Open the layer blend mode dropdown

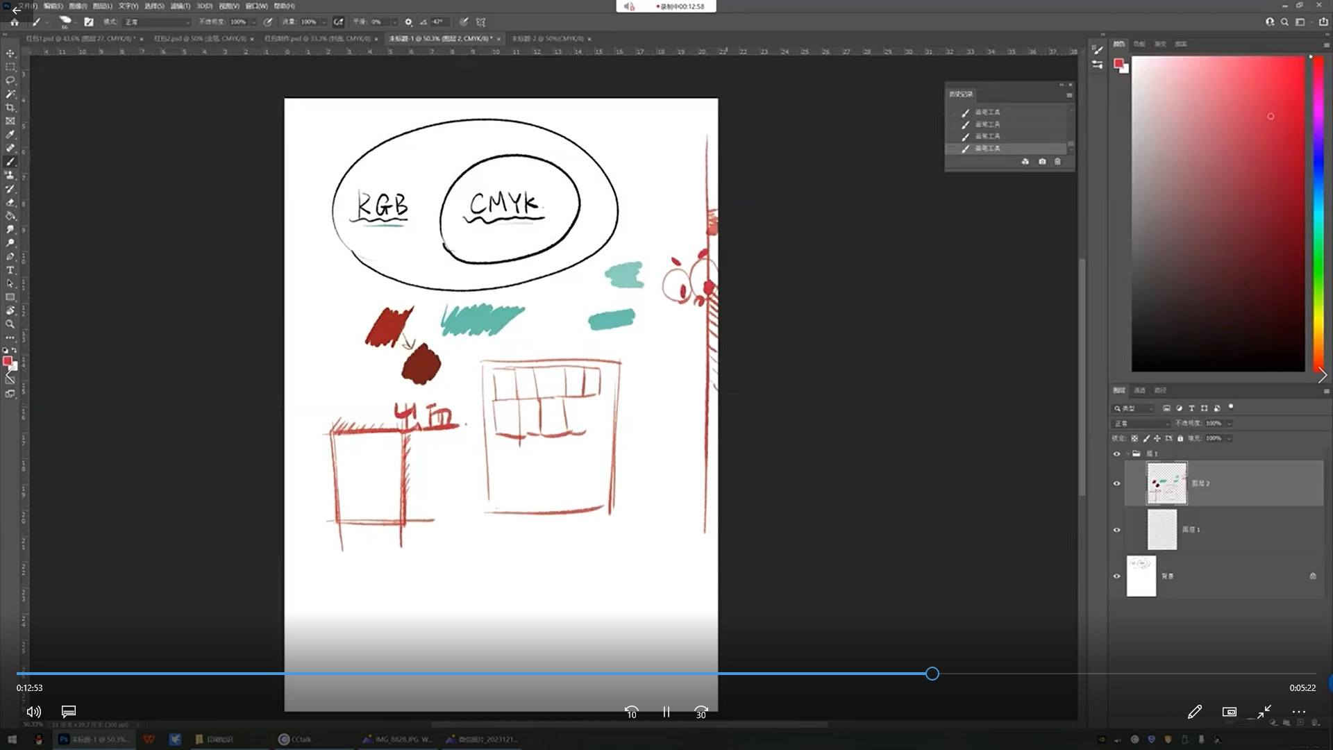coord(1141,423)
